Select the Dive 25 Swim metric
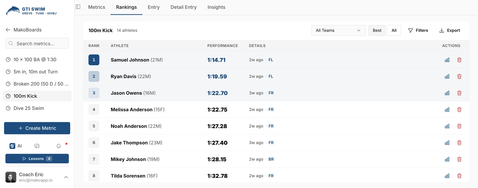Screen dimensions: 478x188 coord(37,108)
